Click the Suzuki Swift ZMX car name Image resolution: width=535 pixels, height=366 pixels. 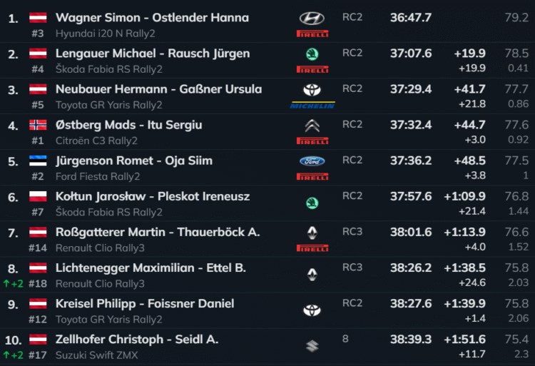(x=97, y=355)
